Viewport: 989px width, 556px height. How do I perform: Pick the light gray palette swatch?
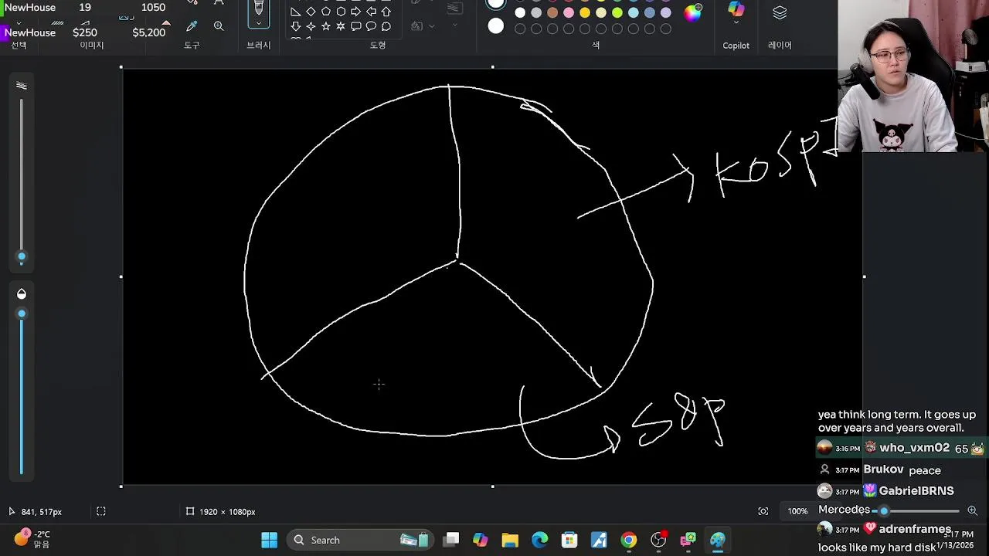coord(536,13)
